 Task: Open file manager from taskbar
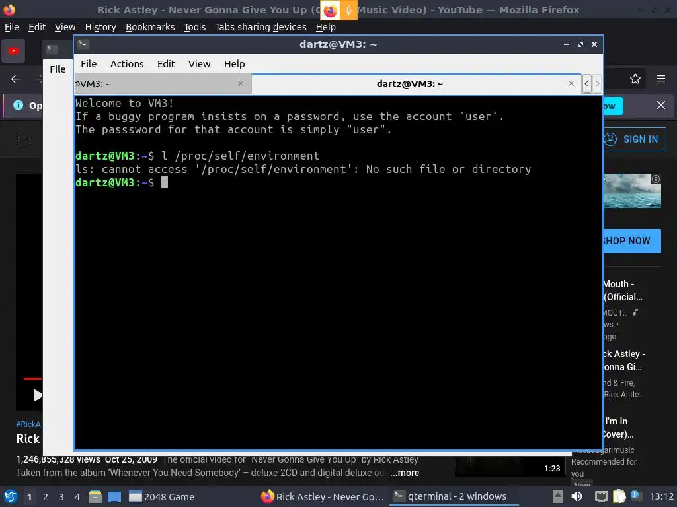tap(95, 496)
